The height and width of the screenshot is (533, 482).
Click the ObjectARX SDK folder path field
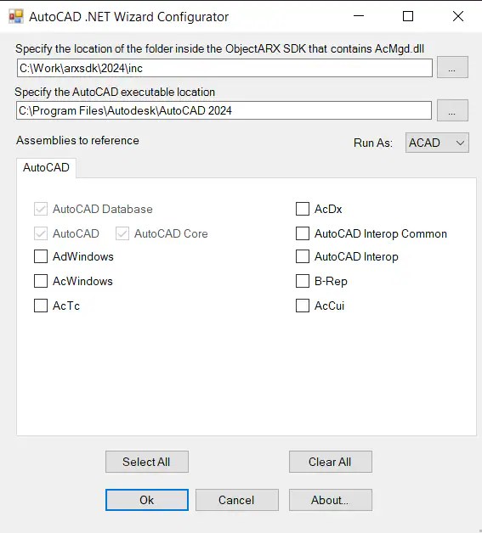pyautogui.click(x=224, y=68)
